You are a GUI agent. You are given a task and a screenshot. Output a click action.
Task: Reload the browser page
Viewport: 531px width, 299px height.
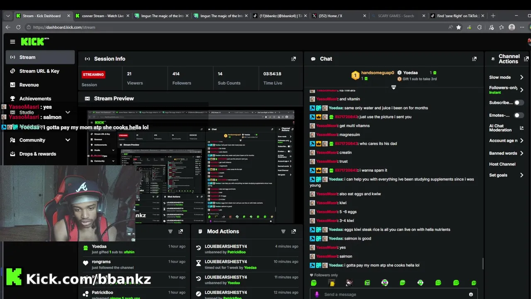pos(18,27)
